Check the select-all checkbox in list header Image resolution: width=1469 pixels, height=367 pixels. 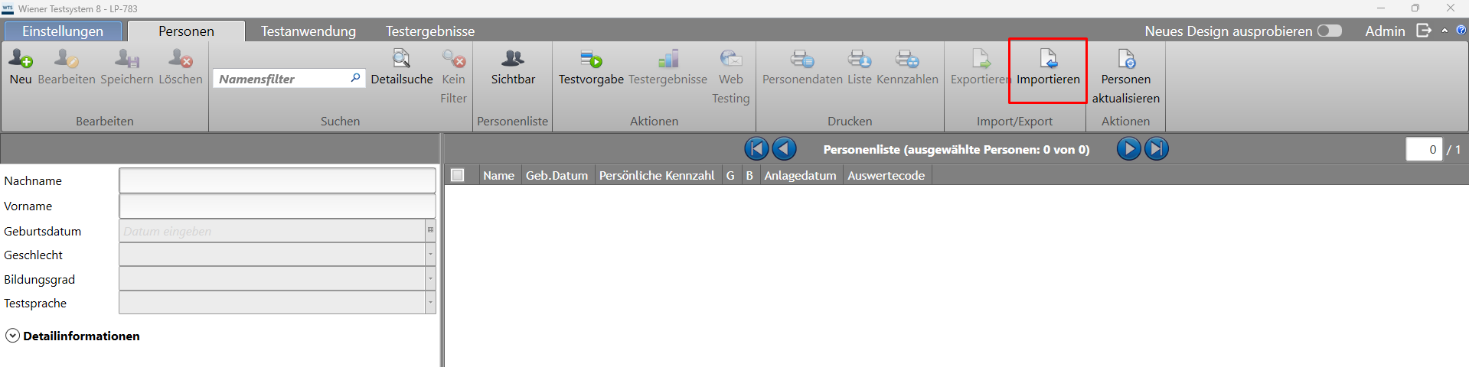click(458, 175)
